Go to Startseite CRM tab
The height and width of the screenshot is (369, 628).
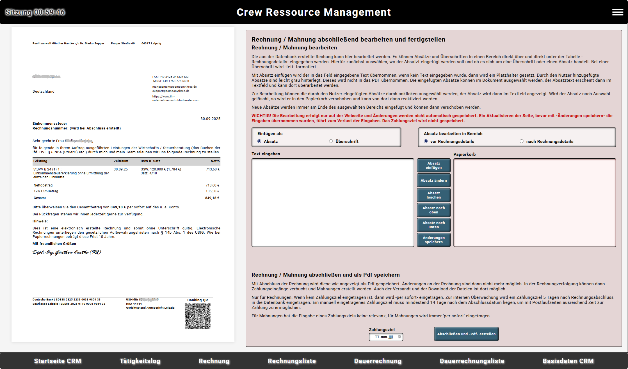58,361
